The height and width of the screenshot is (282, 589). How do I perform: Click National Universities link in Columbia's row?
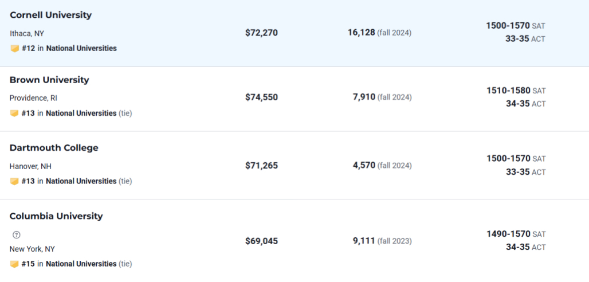(x=81, y=264)
